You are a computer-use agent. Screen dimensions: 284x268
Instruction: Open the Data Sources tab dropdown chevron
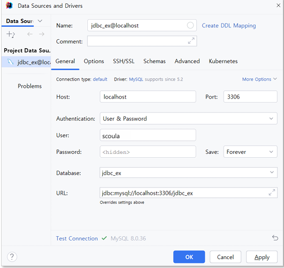40,21
